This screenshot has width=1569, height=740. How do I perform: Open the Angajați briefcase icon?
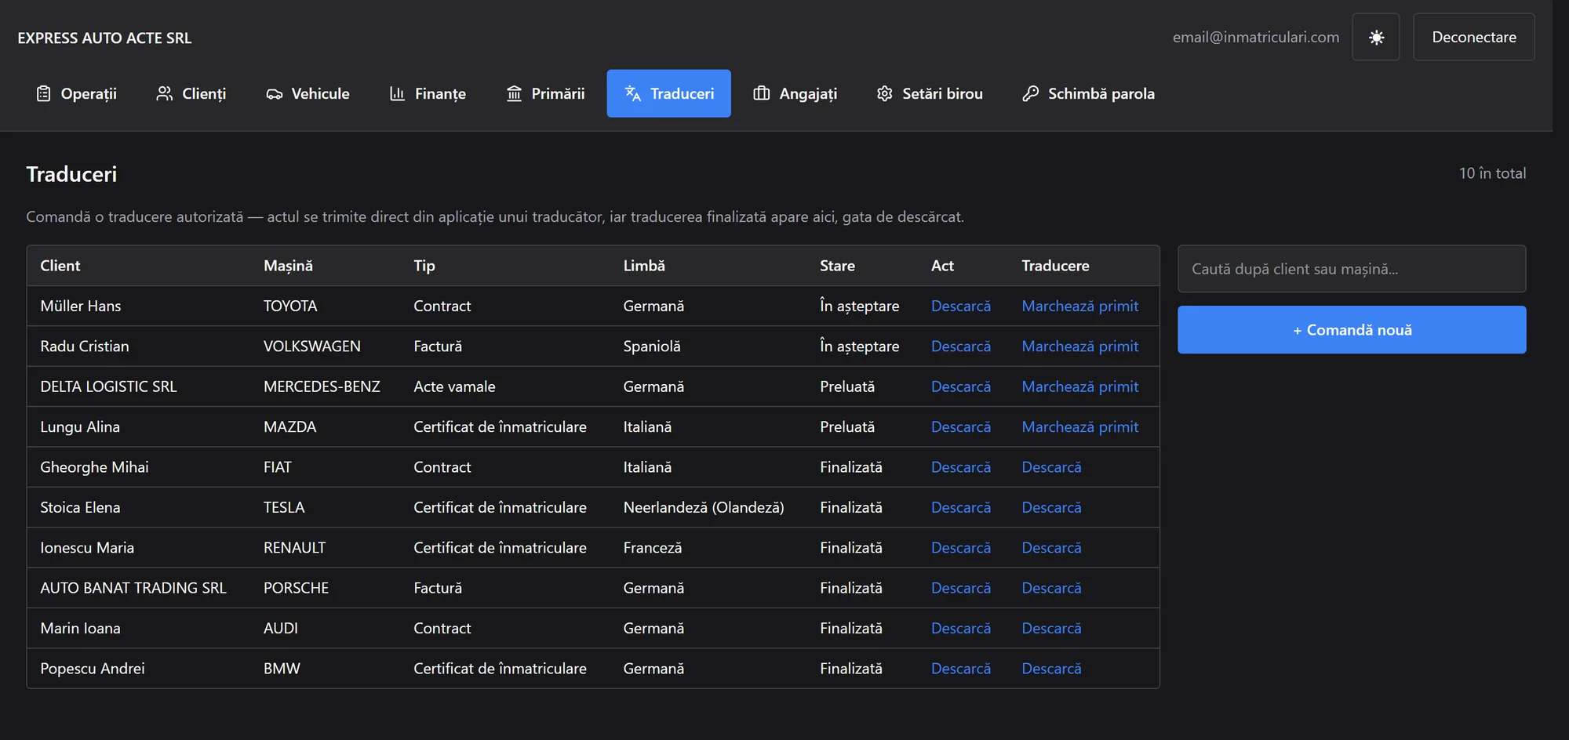tap(762, 93)
